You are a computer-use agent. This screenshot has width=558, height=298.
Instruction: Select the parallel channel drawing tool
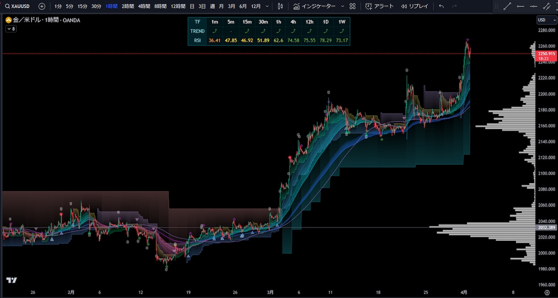click(x=547, y=6)
